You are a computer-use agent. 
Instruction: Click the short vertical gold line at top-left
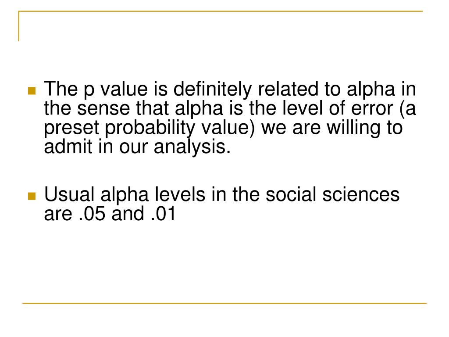pos(19,26)
